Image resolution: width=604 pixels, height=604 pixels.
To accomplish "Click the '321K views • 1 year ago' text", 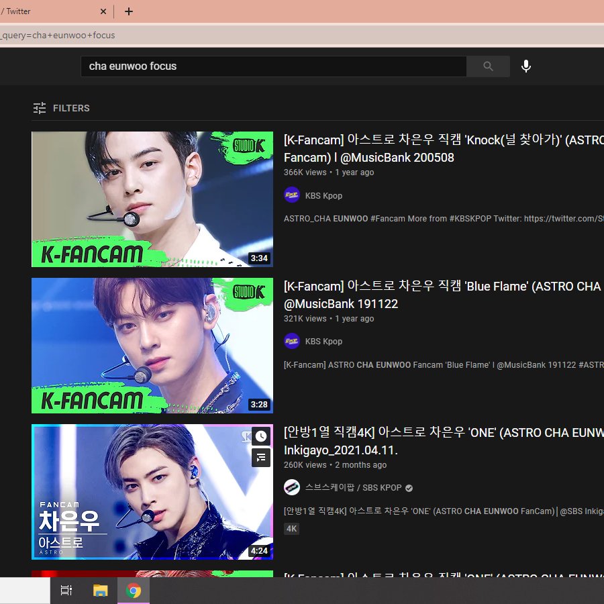I will (x=329, y=319).
